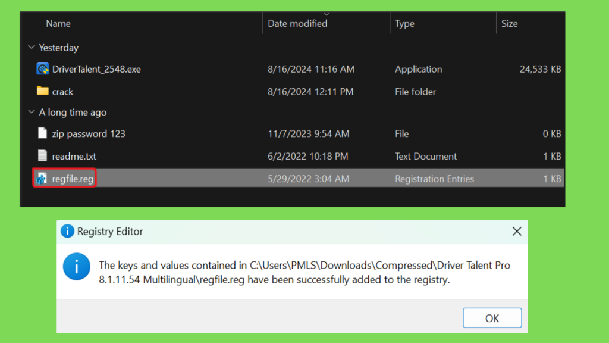The image size is (609, 343).
Task: Close the Registry Editor dialog
Action: (x=517, y=232)
